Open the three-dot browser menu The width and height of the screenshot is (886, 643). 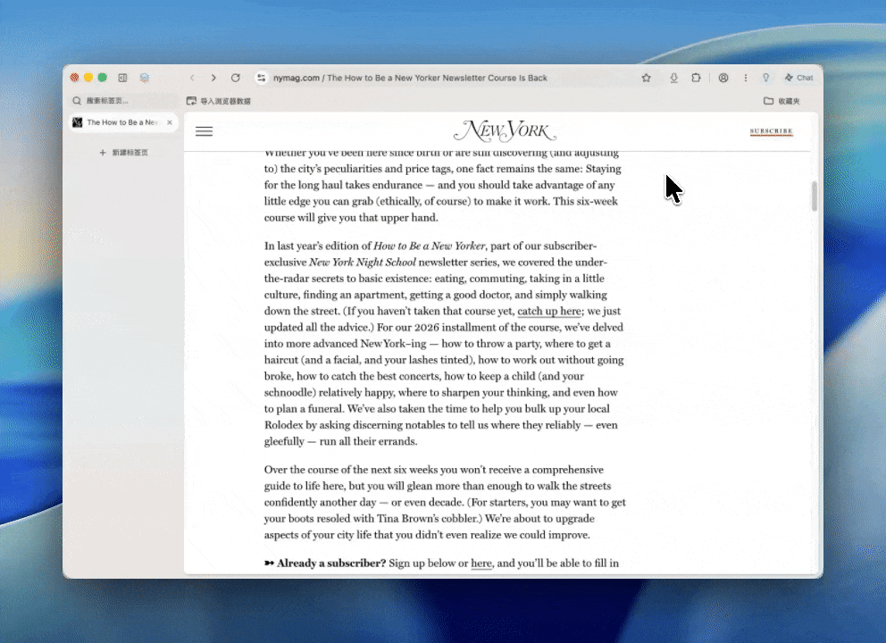tap(745, 78)
